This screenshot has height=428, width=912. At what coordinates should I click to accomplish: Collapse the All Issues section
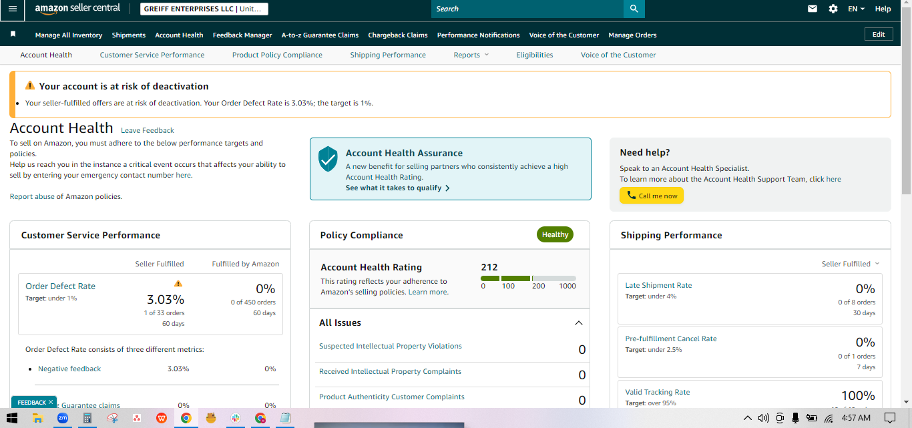[579, 323]
